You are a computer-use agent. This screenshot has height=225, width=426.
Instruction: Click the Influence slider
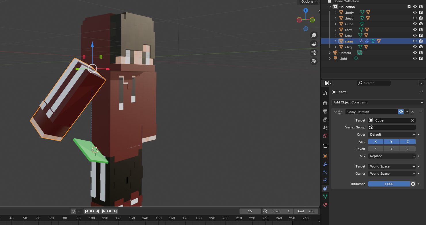[x=389, y=184]
